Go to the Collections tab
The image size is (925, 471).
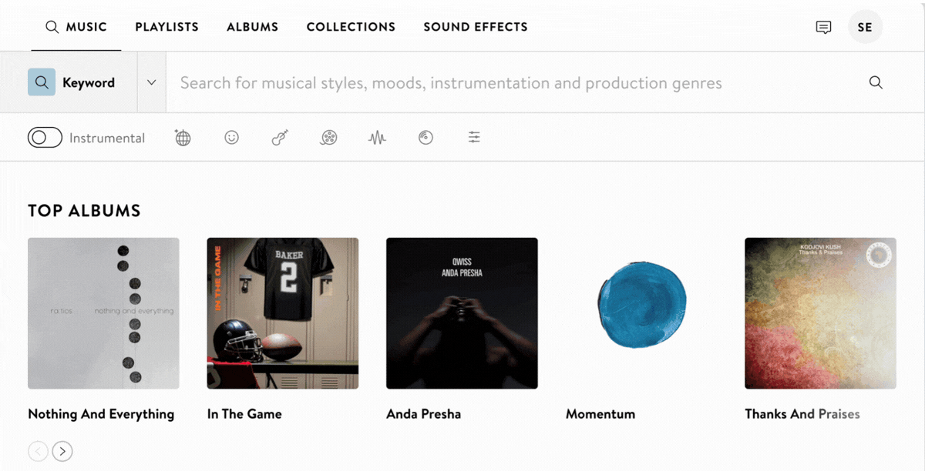(x=351, y=27)
